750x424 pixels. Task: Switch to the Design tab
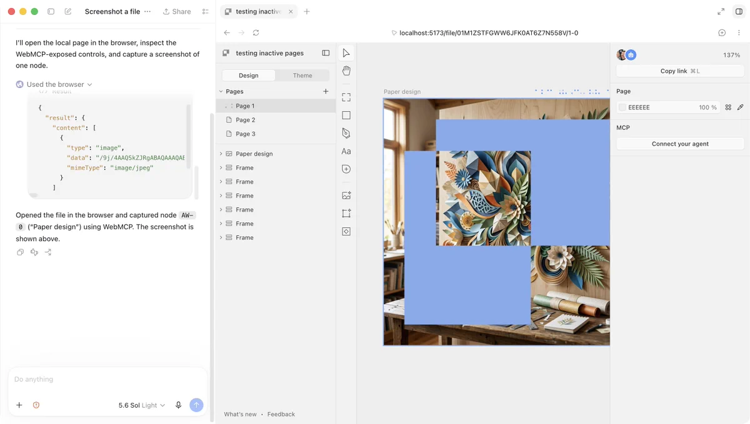(248, 76)
